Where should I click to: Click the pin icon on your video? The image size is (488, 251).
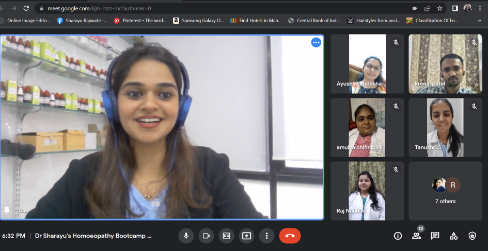(7, 210)
